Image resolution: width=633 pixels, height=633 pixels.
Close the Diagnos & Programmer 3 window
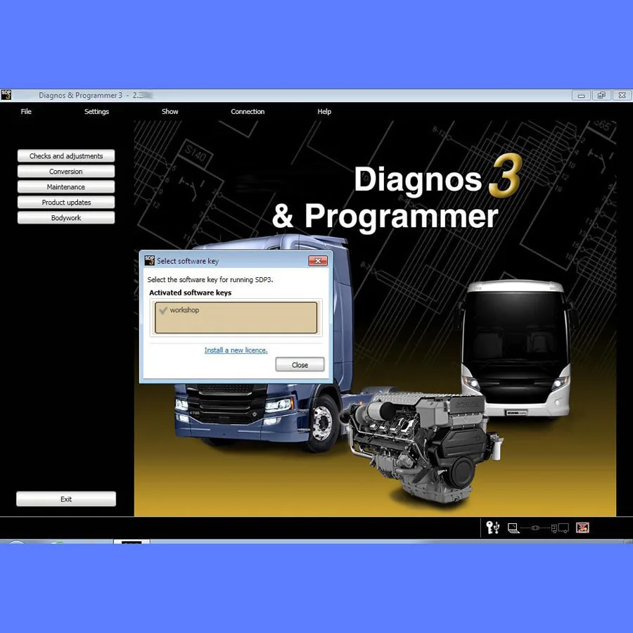click(x=622, y=95)
